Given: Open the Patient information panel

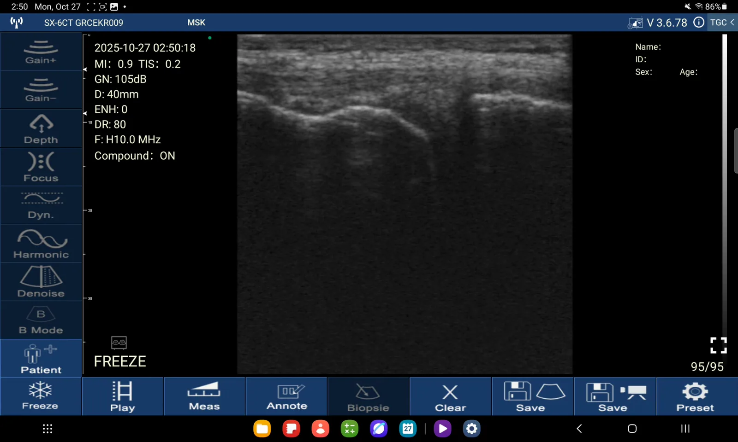Looking at the screenshot, I should pyautogui.click(x=41, y=359).
